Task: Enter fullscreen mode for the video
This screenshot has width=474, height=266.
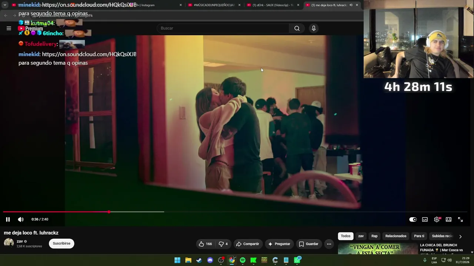Action: pyautogui.click(x=460, y=219)
